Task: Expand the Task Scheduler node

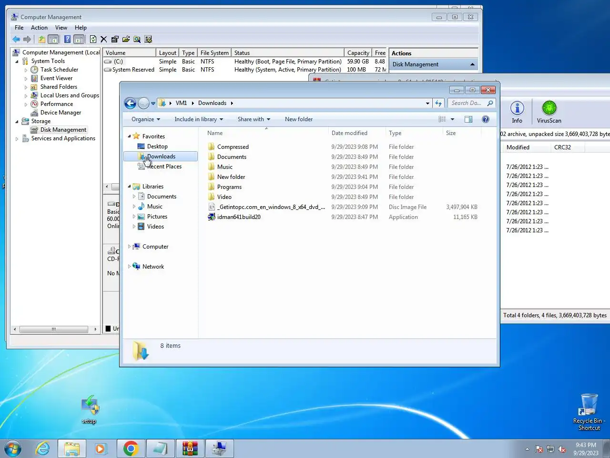Action: pos(26,70)
